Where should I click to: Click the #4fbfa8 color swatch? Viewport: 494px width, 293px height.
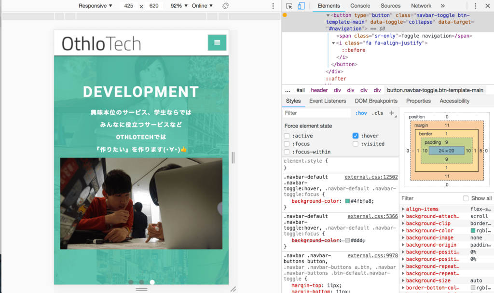(x=347, y=201)
